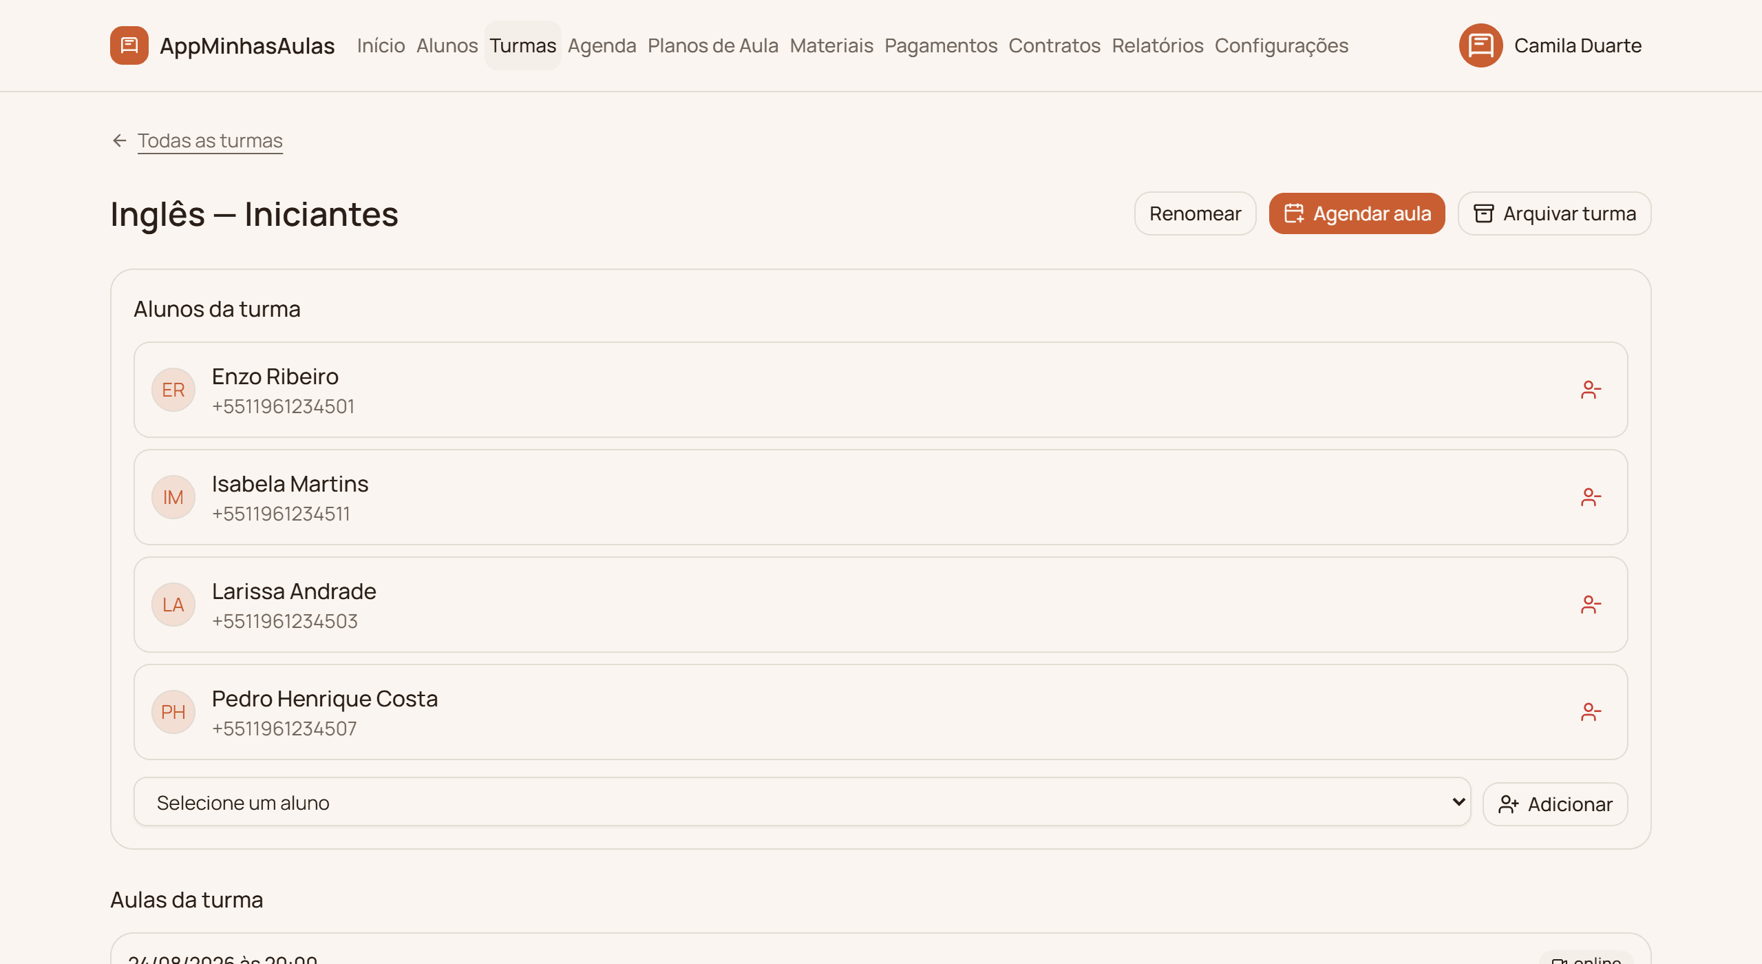
Task: Open the Alunos section
Action: pyautogui.click(x=447, y=45)
